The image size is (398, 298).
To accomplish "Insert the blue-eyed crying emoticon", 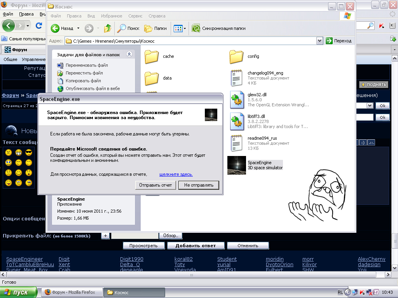I will tap(9, 163).
